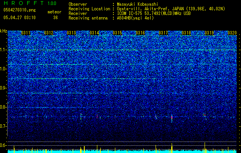Viewport: 241px width, 153px height.
Task: Click the name Masayuki Kobayashi
Action: click(137, 4)
